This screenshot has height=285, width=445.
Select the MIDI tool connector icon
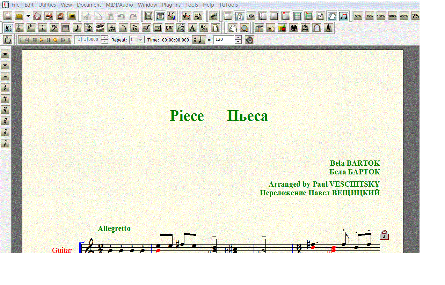coord(294,28)
